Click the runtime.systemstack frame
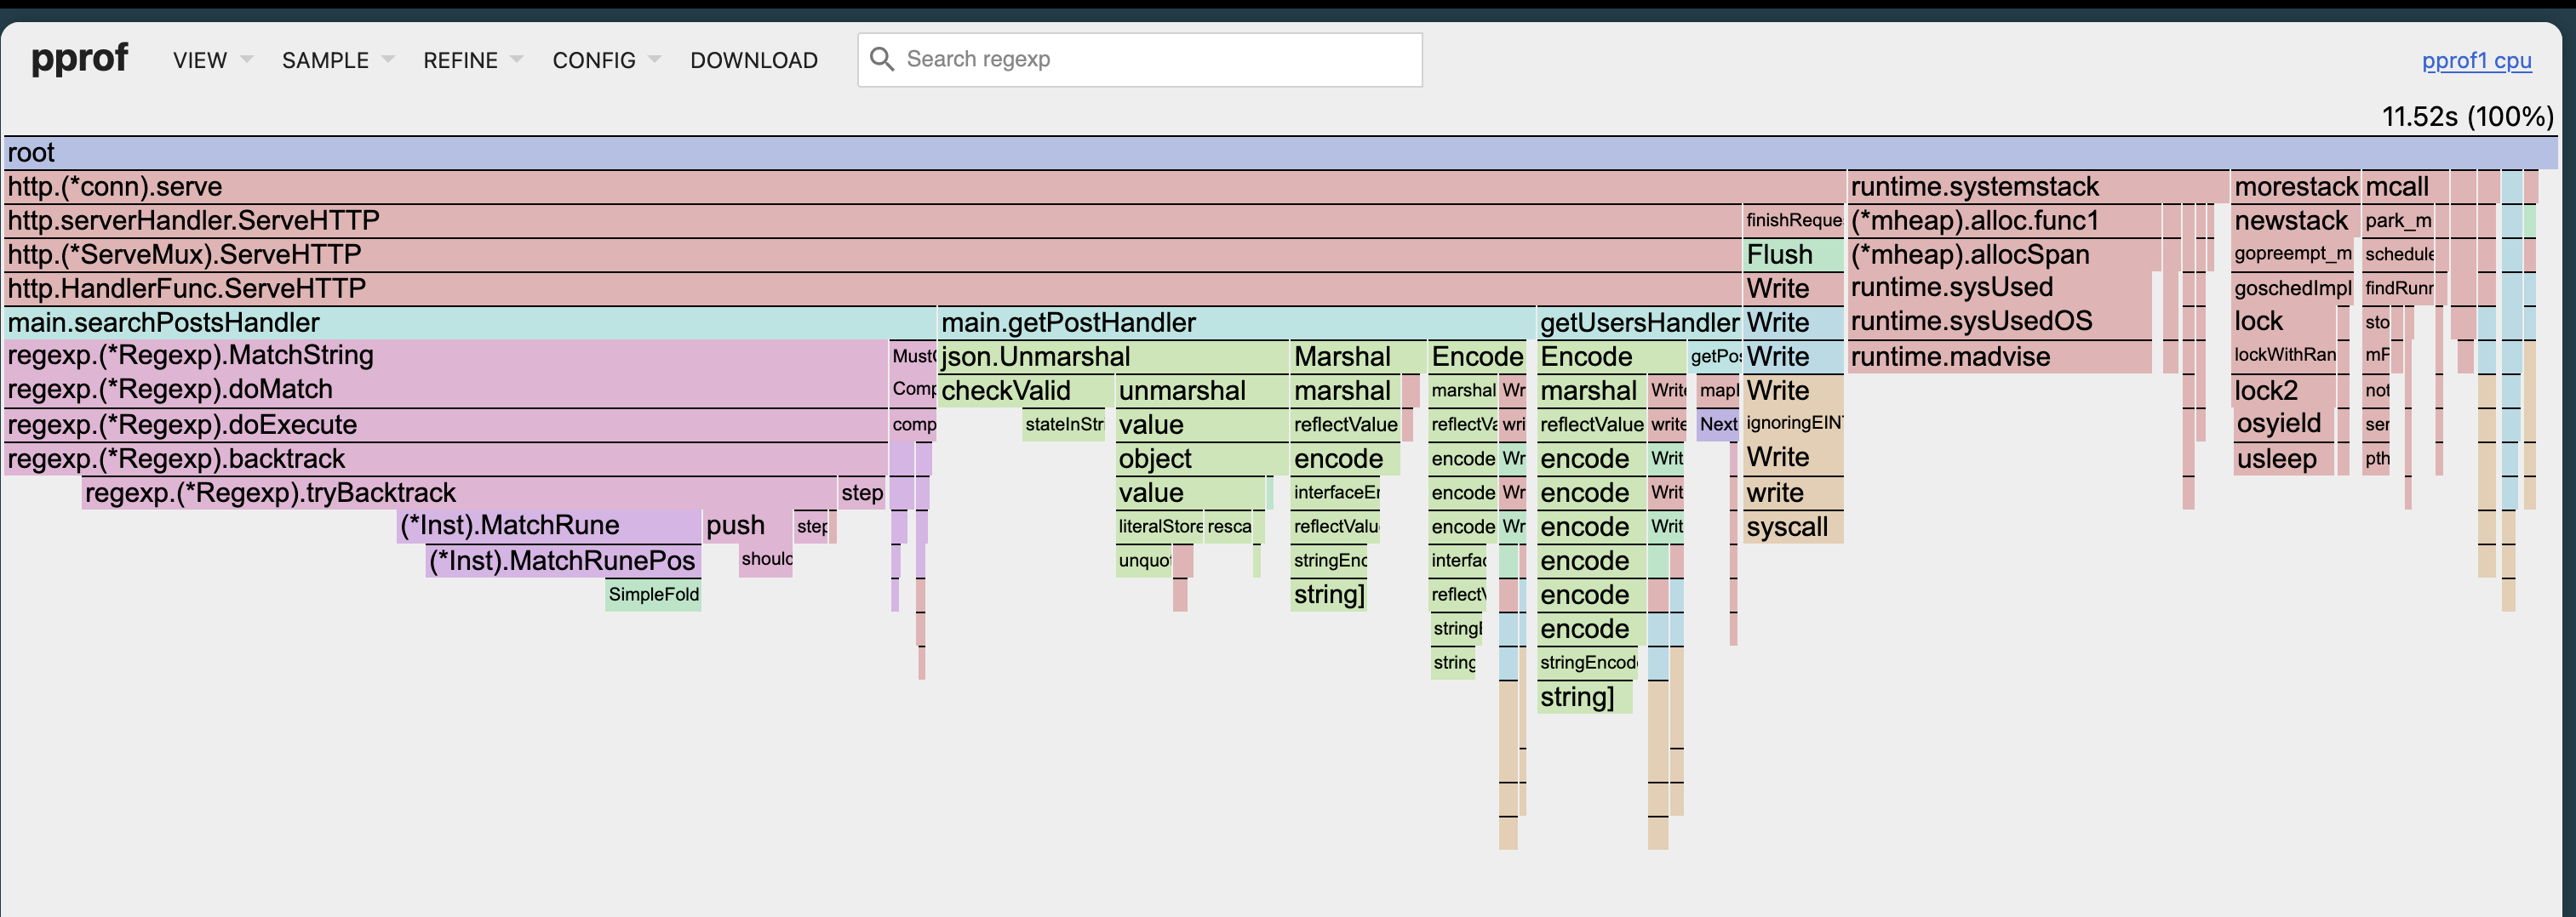The image size is (2576, 917). tap(2036, 187)
